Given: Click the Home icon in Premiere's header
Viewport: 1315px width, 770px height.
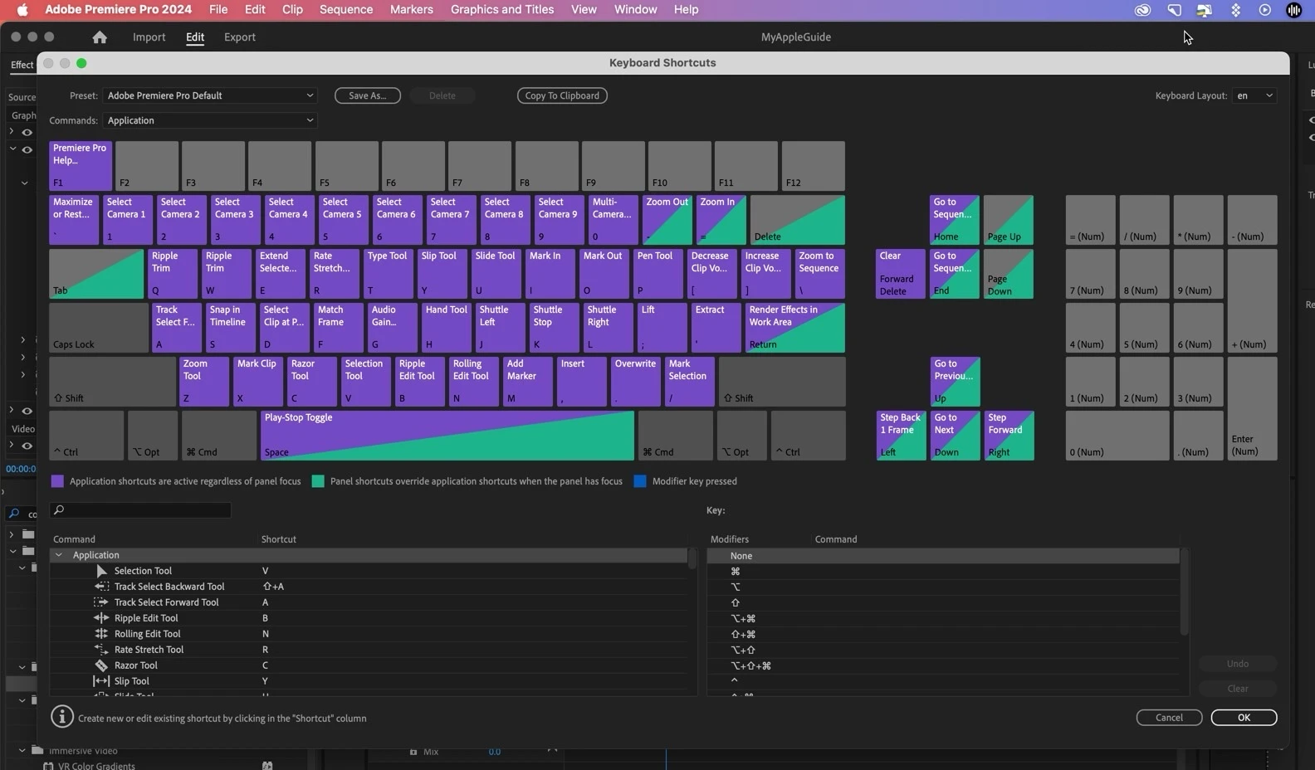Looking at the screenshot, I should point(100,37).
